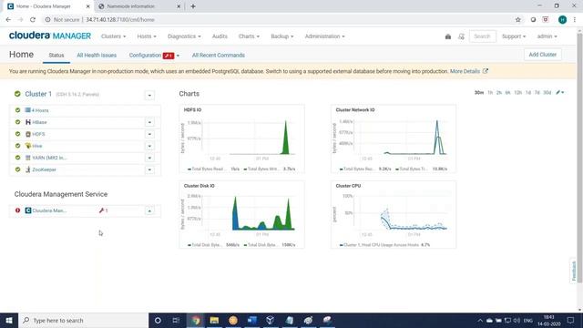
Task: Expand Cluster 1 actions dropdown
Action: tap(149, 95)
